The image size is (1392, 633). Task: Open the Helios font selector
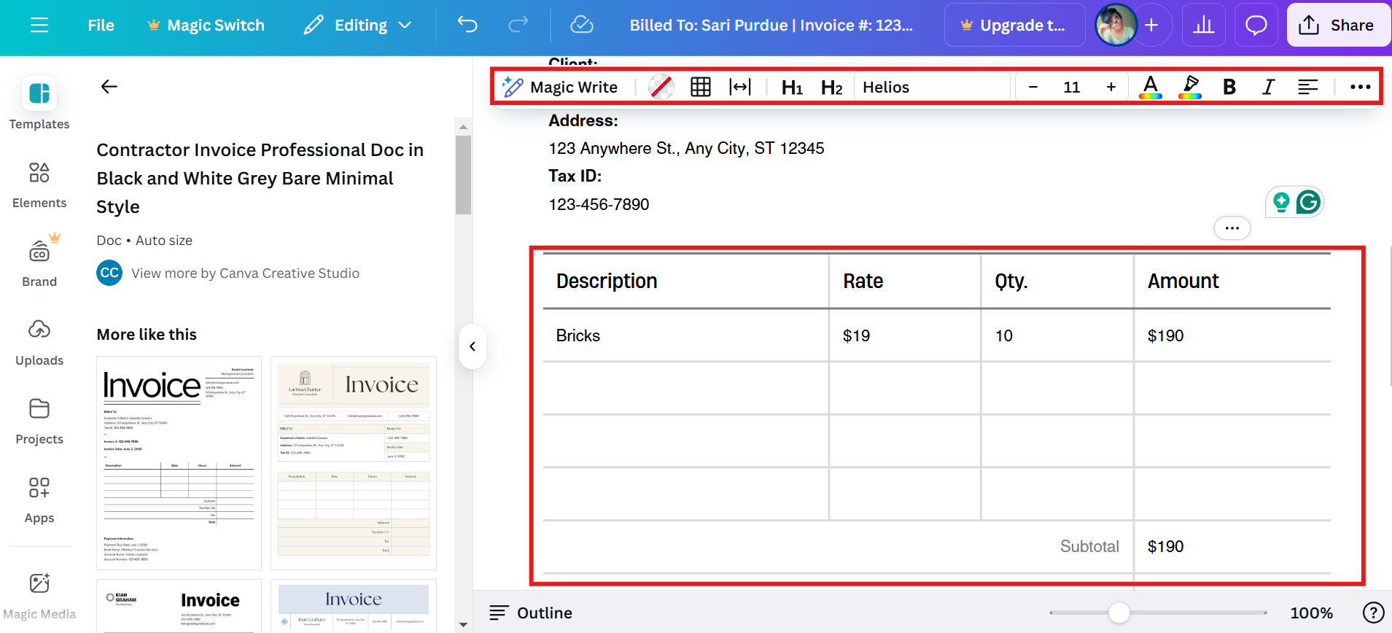click(932, 88)
